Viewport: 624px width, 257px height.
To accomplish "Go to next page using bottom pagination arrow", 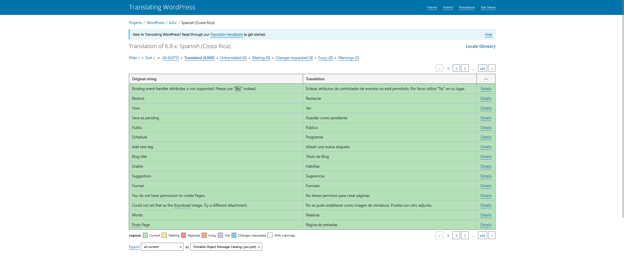I will (x=492, y=236).
